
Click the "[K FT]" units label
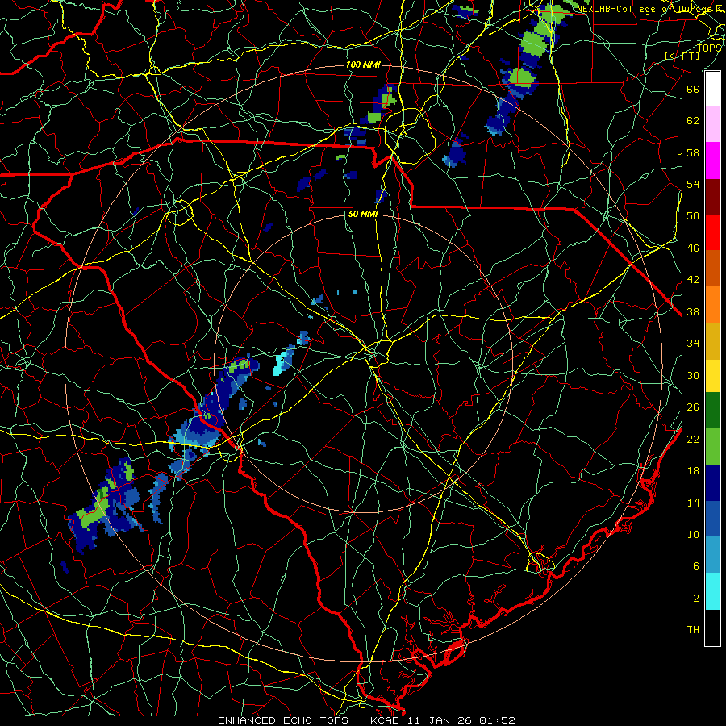click(682, 56)
